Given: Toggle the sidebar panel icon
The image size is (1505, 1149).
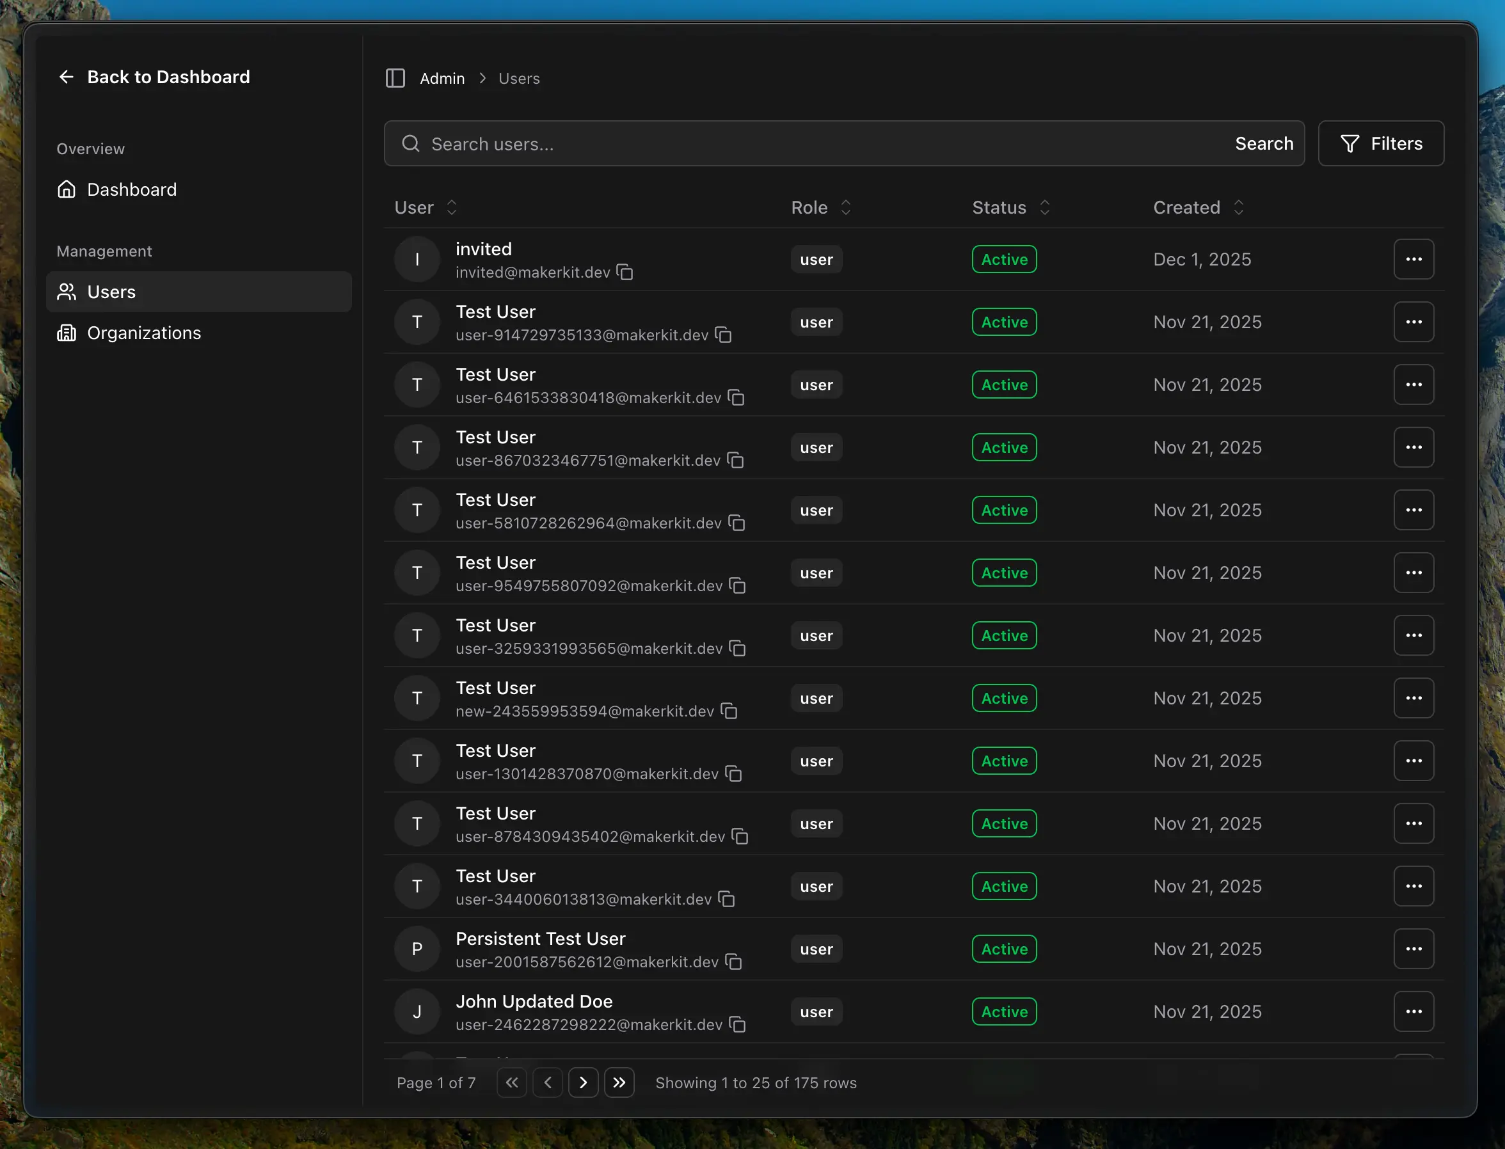Looking at the screenshot, I should 395,78.
